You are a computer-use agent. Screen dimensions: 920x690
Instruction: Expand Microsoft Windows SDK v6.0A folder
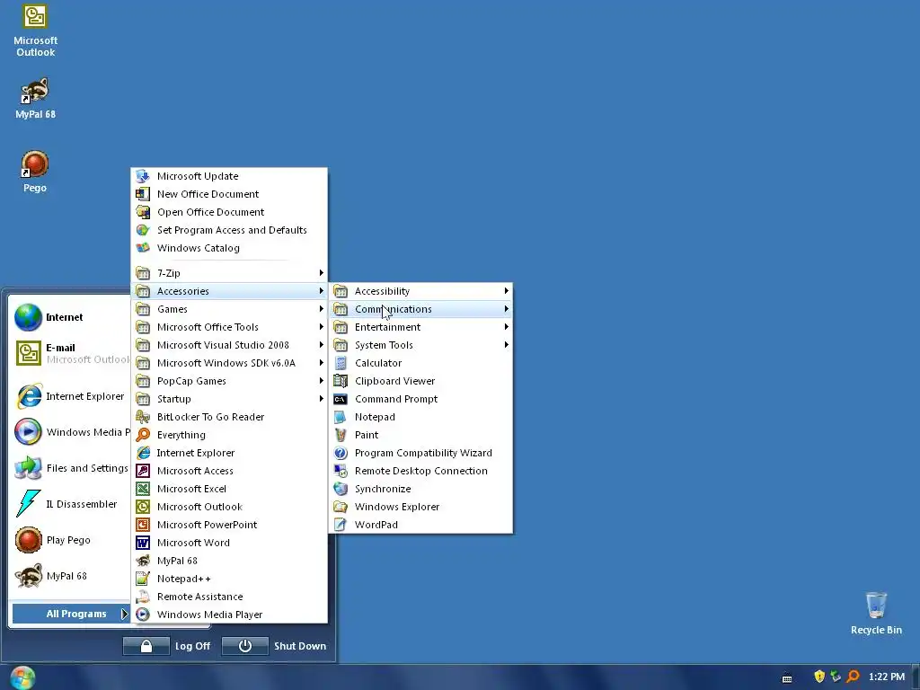tap(229, 363)
